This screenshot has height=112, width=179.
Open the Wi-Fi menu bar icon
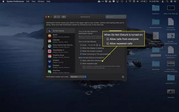[130, 1]
